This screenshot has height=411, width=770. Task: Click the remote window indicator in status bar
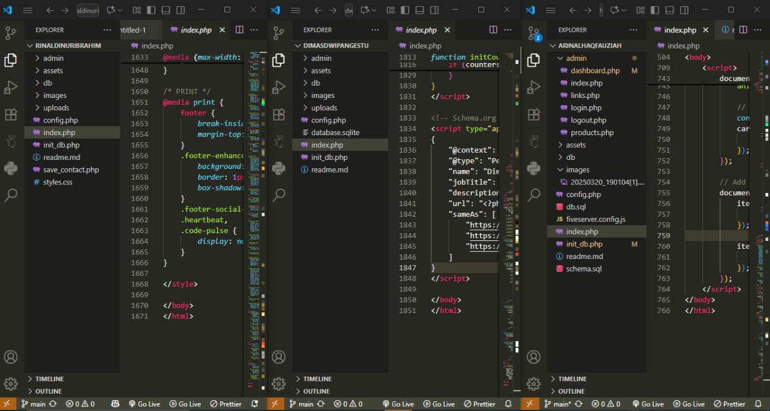tap(7, 404)
